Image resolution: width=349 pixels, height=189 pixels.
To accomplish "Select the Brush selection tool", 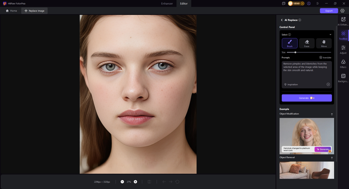I will pyautogui.click(x=290, y=43).
